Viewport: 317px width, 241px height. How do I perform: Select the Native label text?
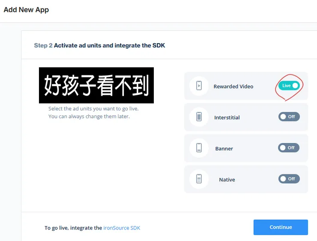pos(227,179)
